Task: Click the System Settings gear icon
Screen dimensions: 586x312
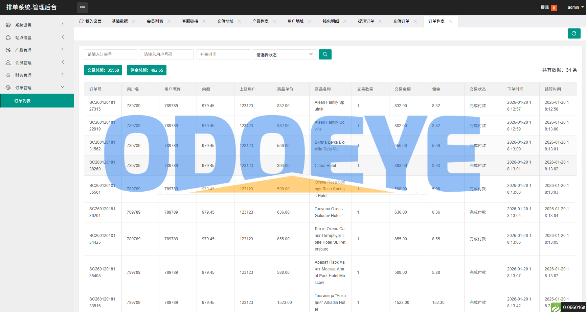Action: pos(8,25)
